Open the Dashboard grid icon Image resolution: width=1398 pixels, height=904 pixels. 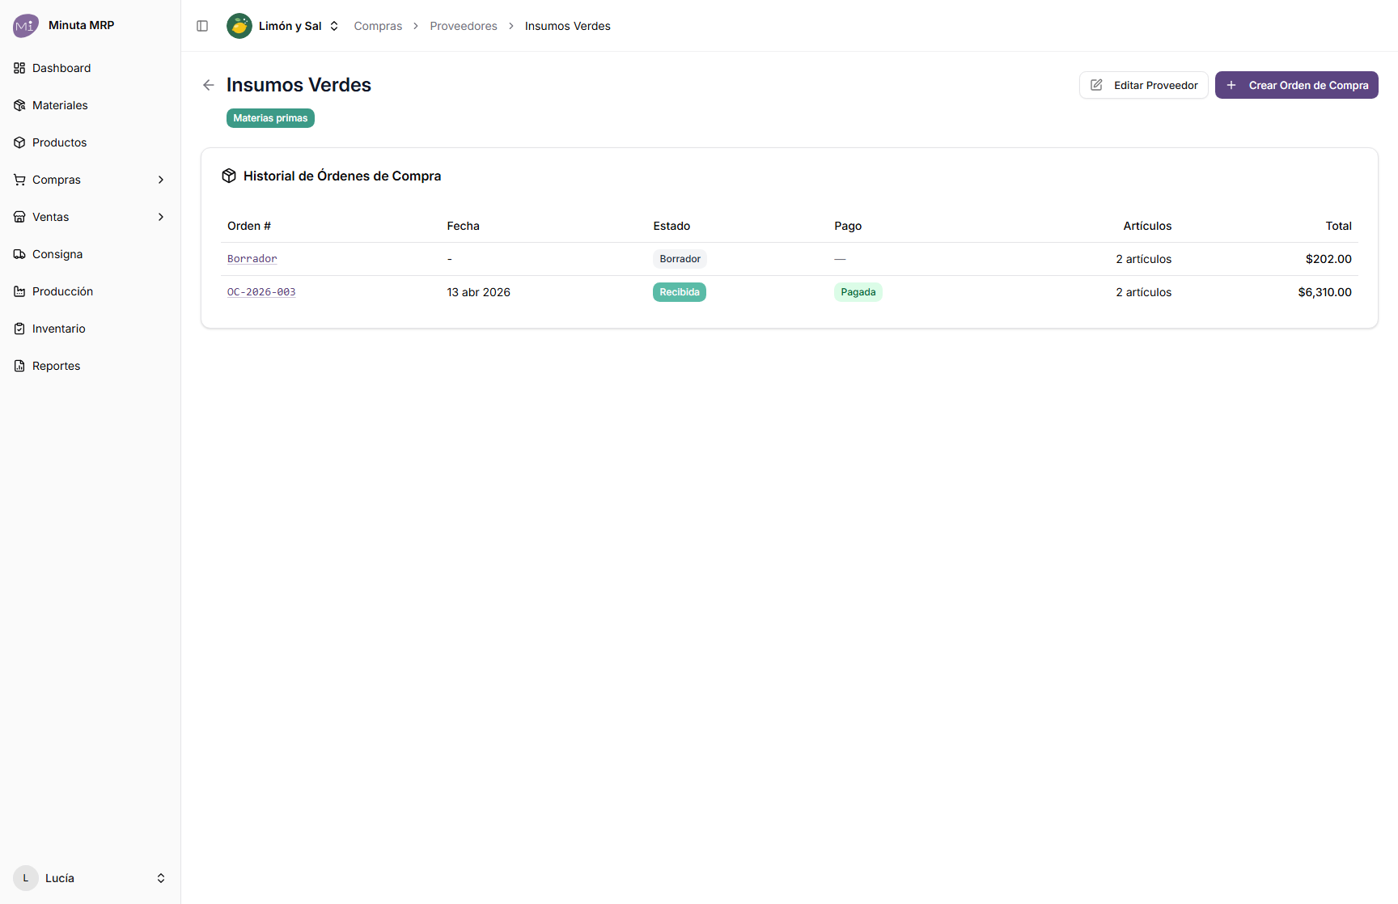(19, 68)
